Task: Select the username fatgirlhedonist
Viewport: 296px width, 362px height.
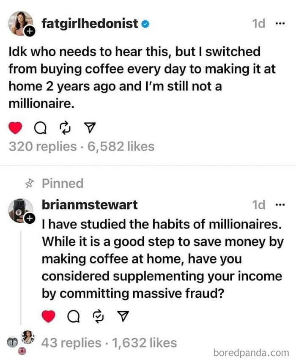Action: 89,24
